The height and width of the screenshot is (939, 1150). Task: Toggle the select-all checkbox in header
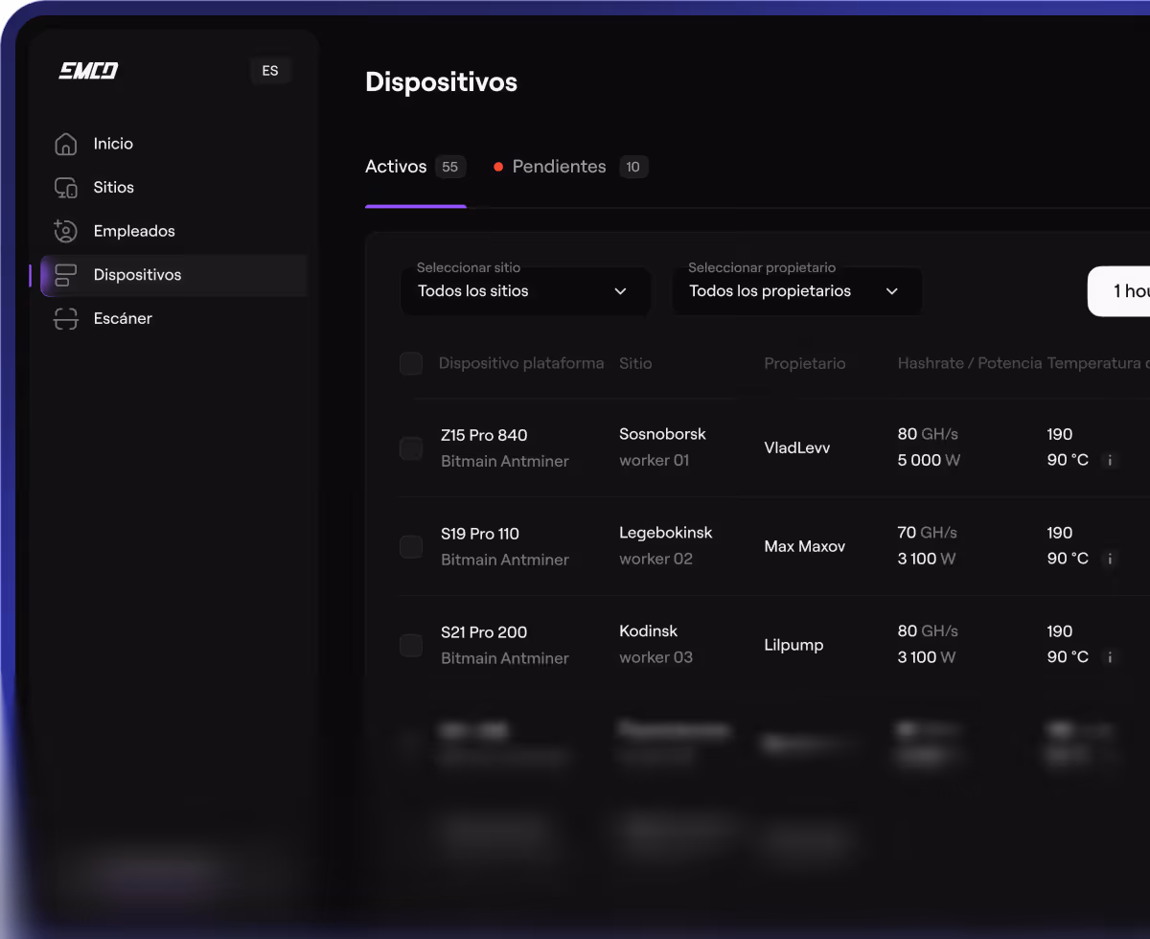pos(411,364)
